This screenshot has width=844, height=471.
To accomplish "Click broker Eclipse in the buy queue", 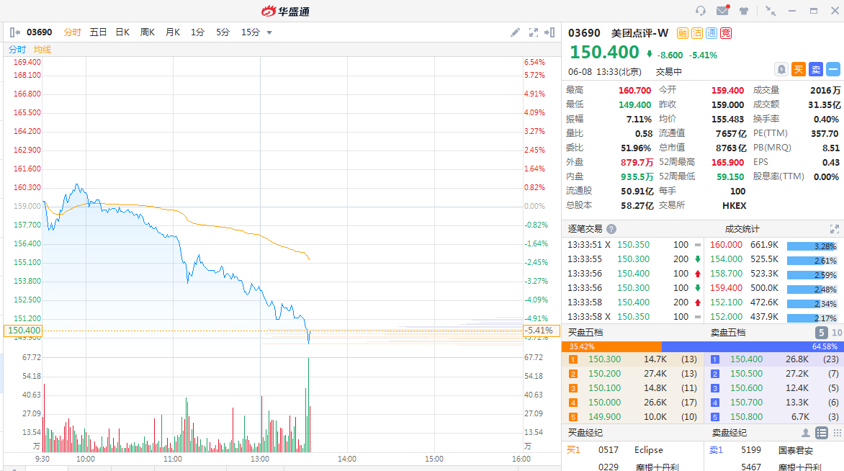I will (648, 450).
